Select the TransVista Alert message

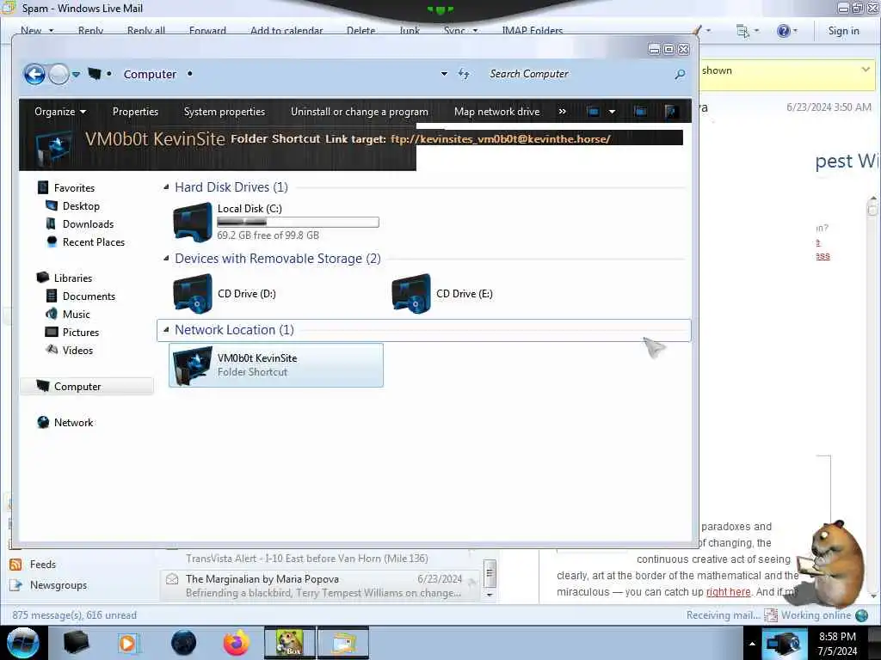click(307, 559)
